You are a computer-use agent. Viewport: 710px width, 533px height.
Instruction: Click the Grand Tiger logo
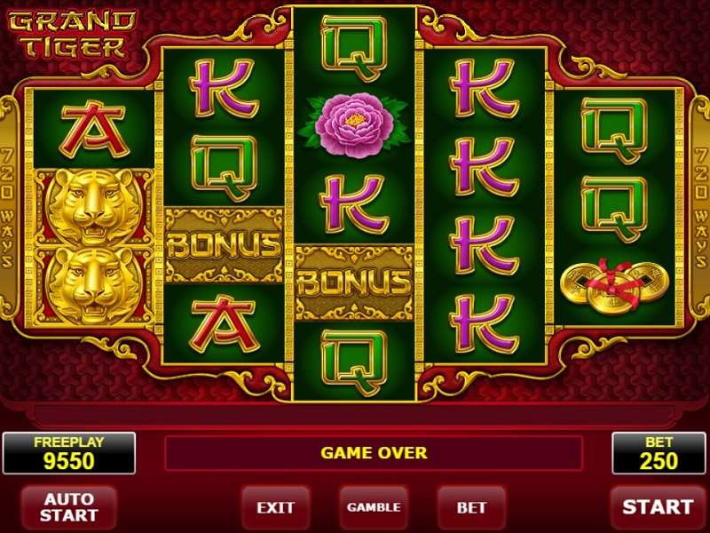coord(73,36)
